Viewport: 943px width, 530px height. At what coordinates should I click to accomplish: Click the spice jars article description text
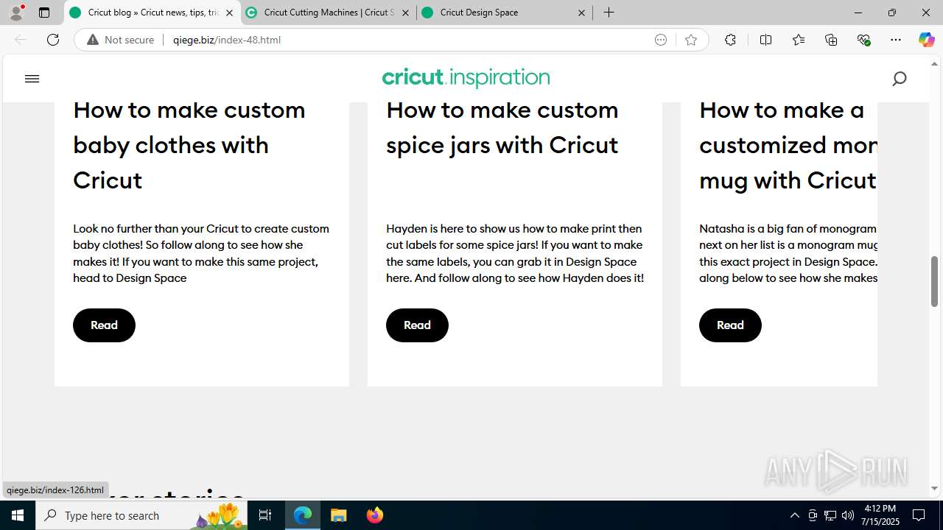click(x=515, y=253)
